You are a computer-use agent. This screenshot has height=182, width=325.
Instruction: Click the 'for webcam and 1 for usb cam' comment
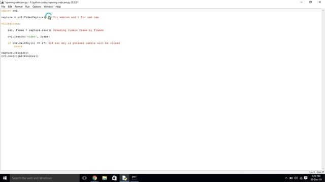[76, 17]
